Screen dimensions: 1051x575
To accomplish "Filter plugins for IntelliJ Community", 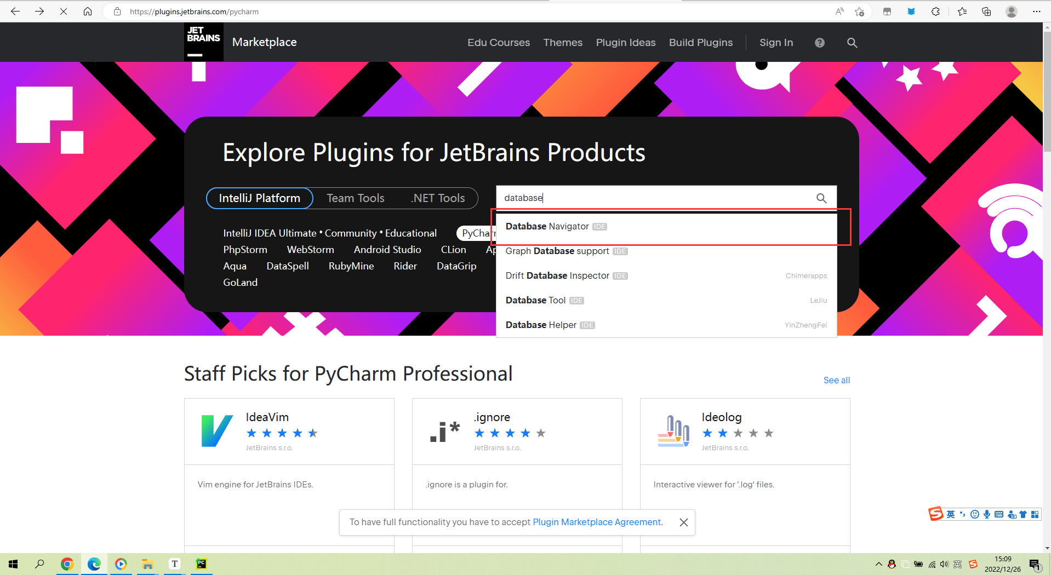I will click(x=351, y=233).
